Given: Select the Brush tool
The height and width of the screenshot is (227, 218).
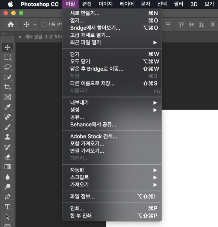Looking at the screenshot, I should [8, 127].
